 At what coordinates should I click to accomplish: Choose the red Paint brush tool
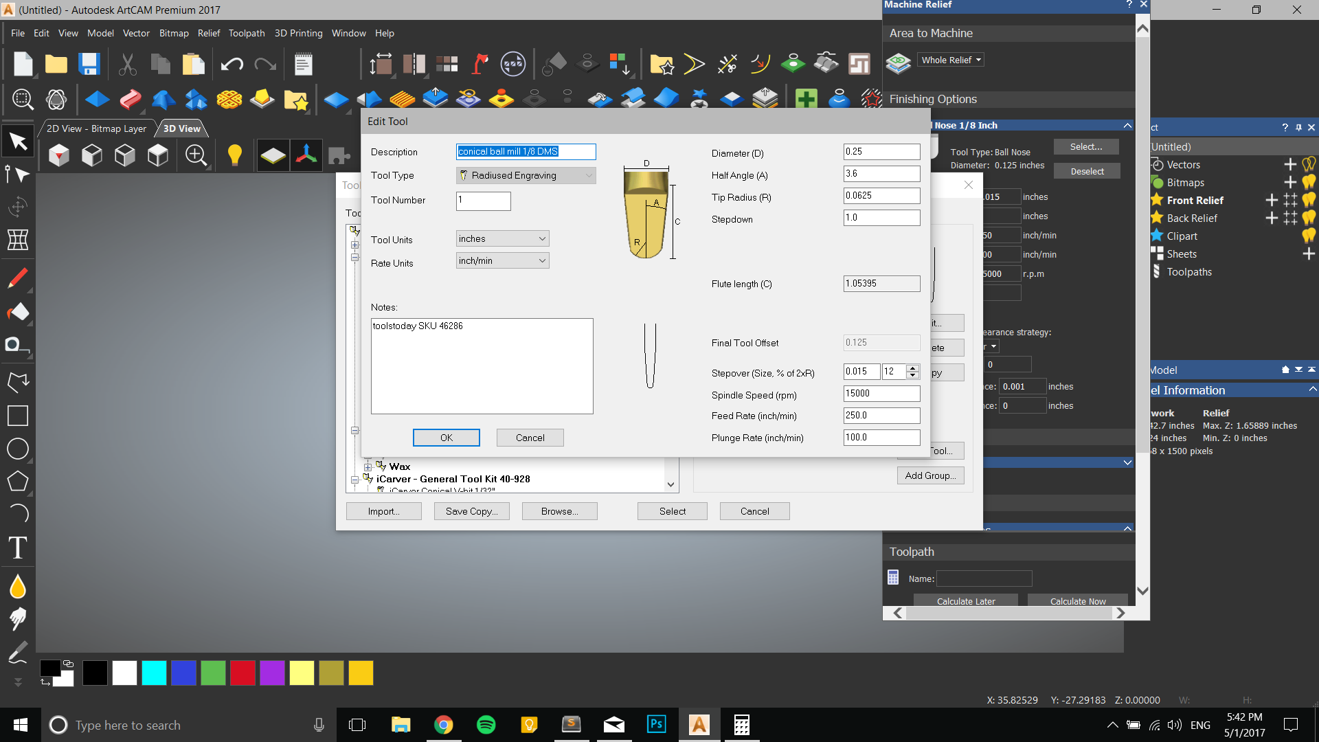[18, 278]
